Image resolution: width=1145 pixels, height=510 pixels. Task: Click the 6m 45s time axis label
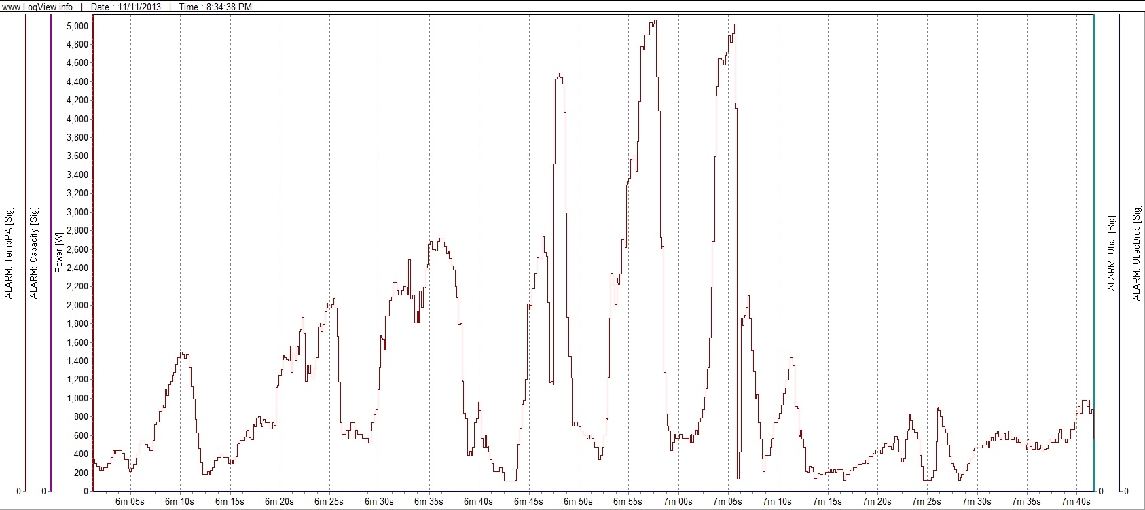tap(528, 502)
